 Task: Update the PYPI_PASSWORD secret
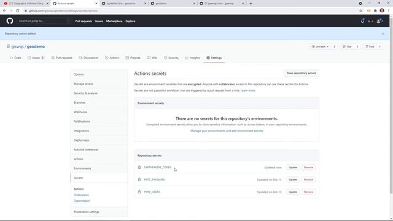point(293,180)
